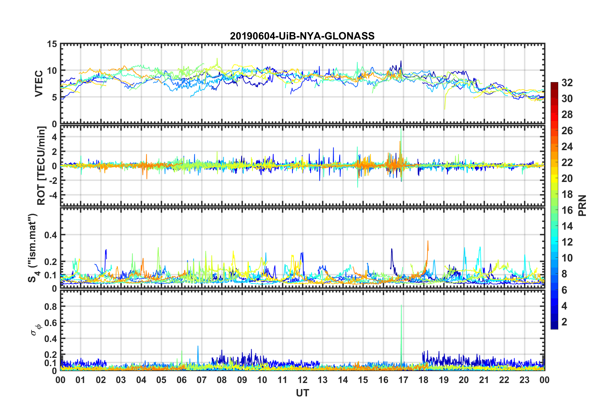Click x-axis tick label 20
Viewport: 605px width, 411px height.
click(x=464, y=380)
